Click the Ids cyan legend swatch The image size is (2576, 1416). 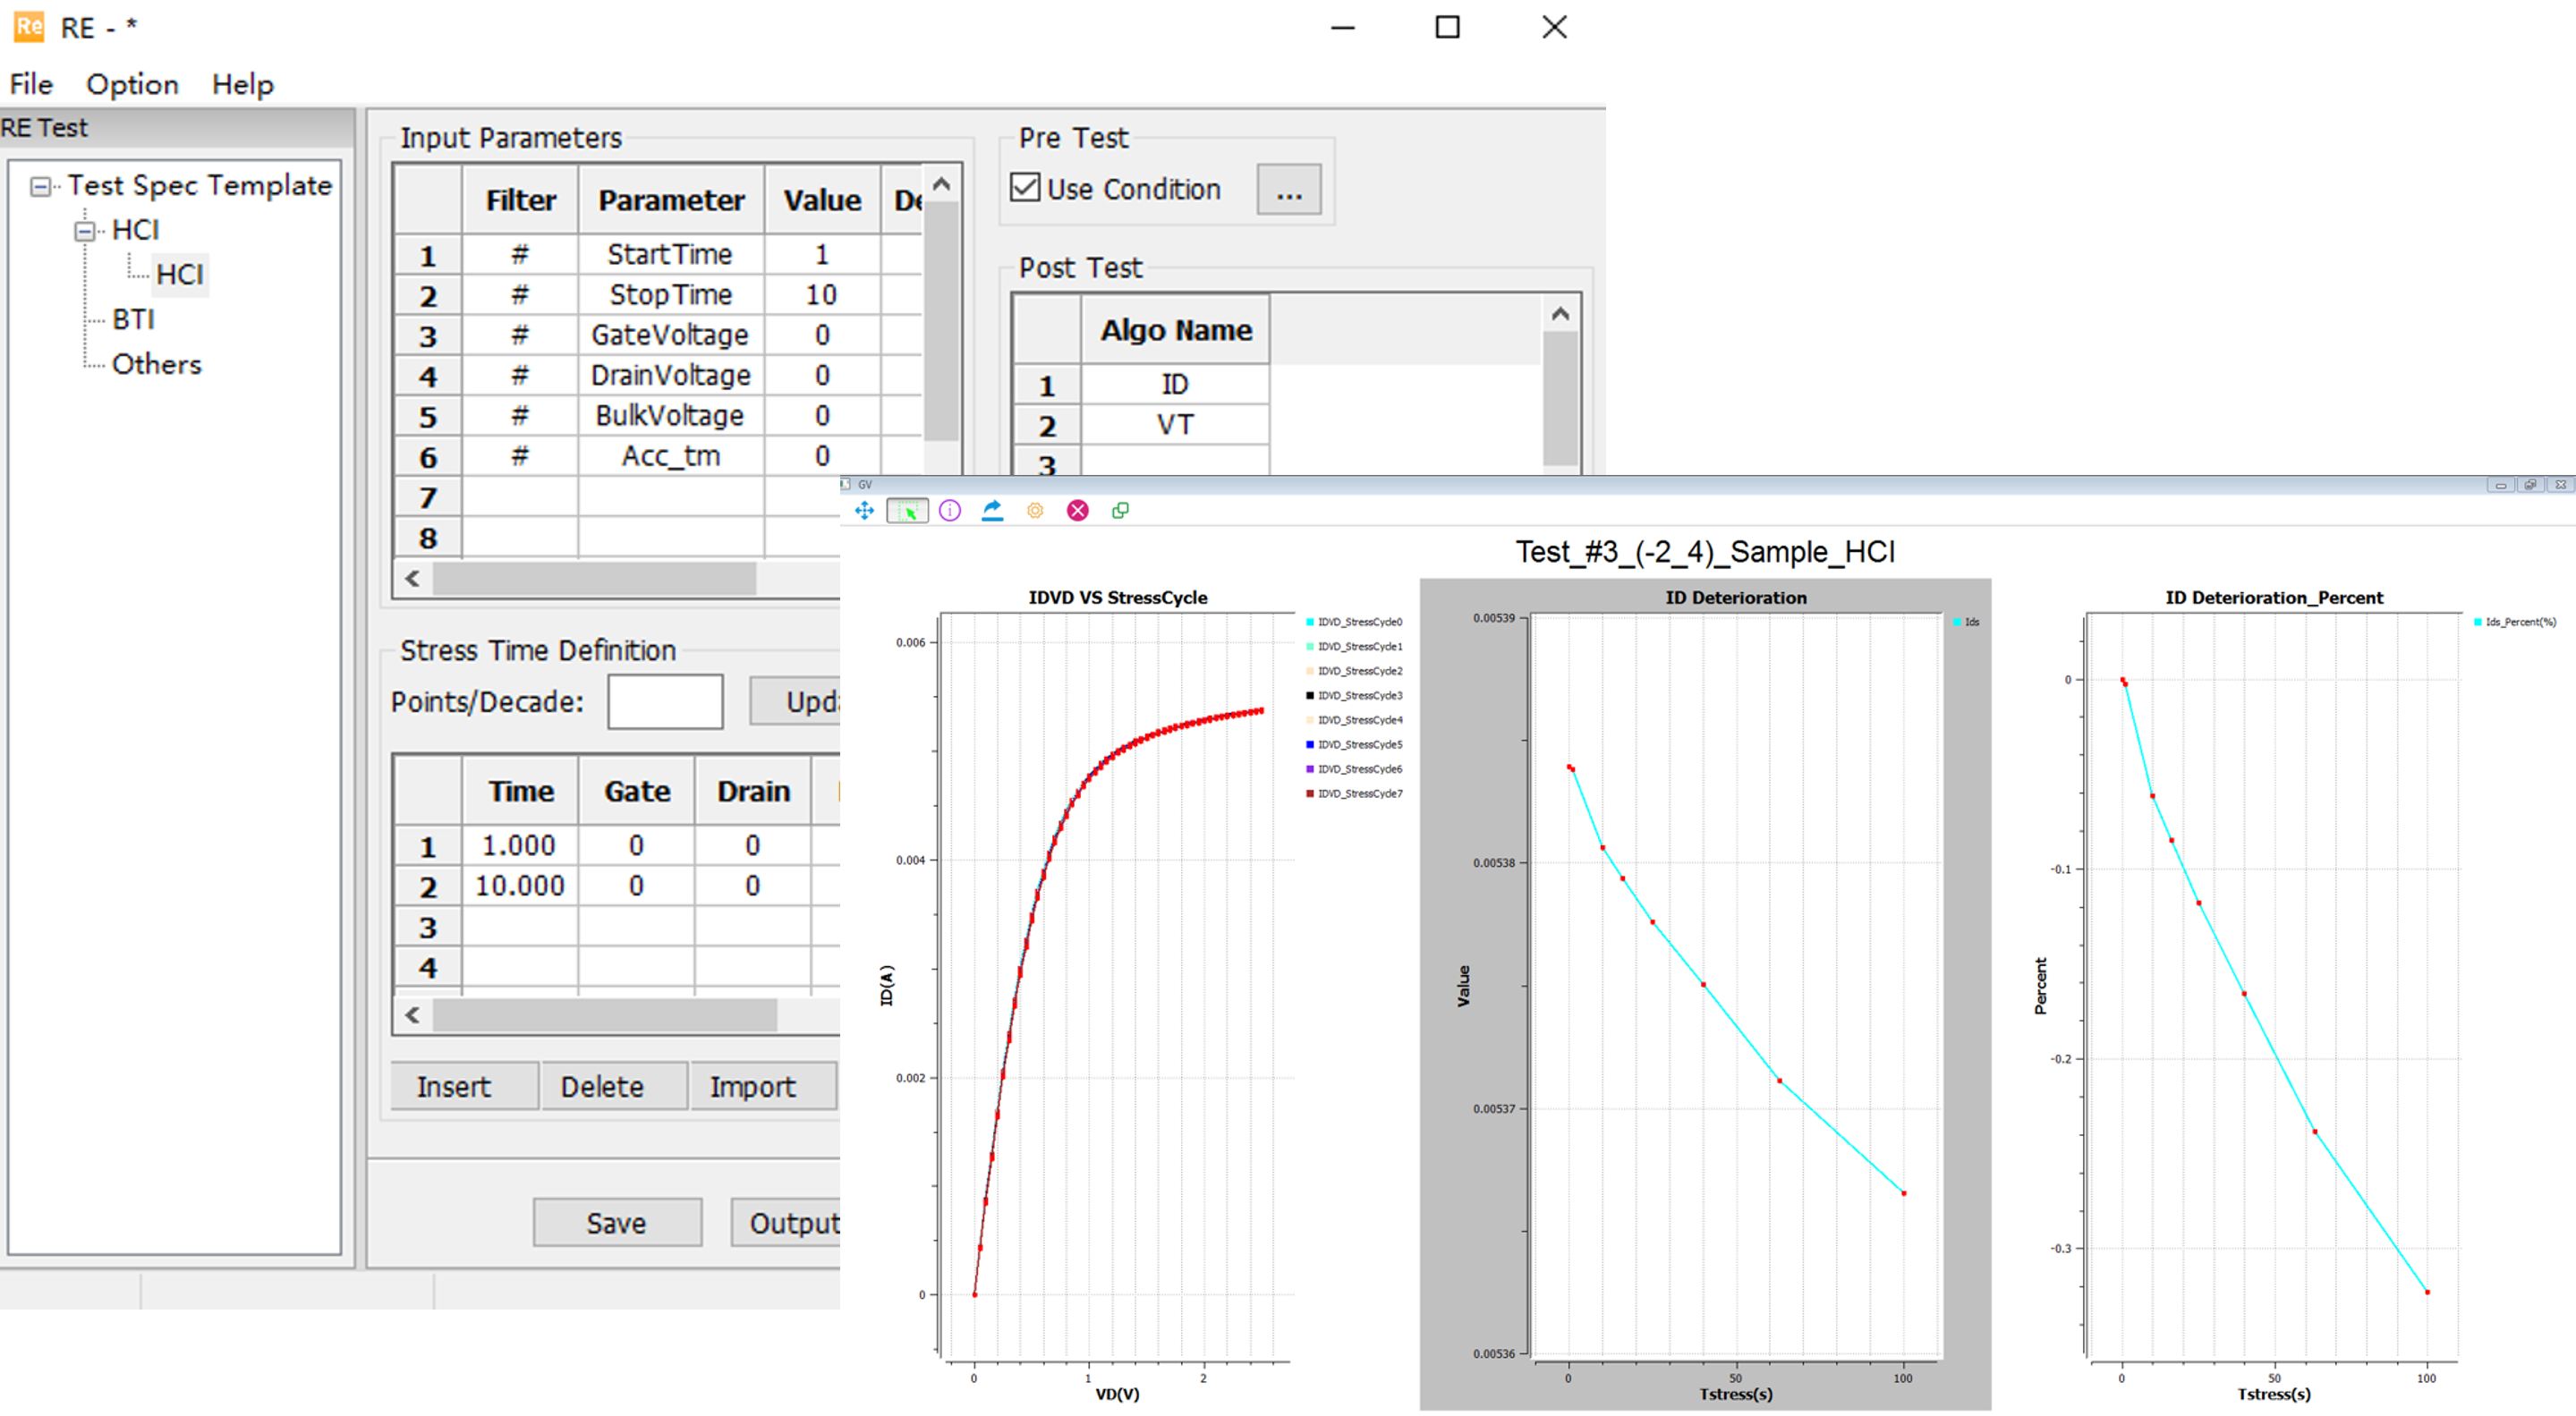tap(1957, 622)
